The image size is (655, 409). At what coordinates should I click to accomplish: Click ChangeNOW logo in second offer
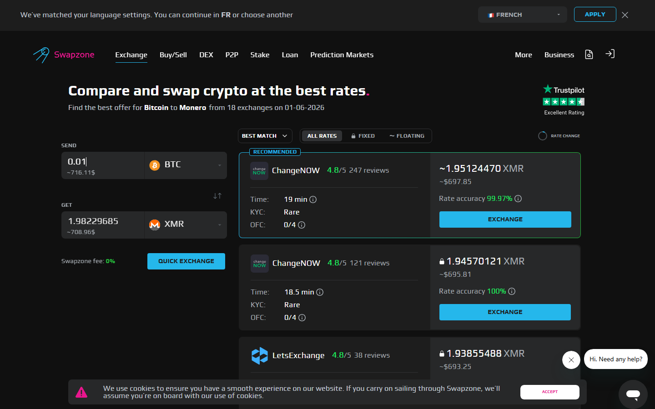[x=260, y=264]
